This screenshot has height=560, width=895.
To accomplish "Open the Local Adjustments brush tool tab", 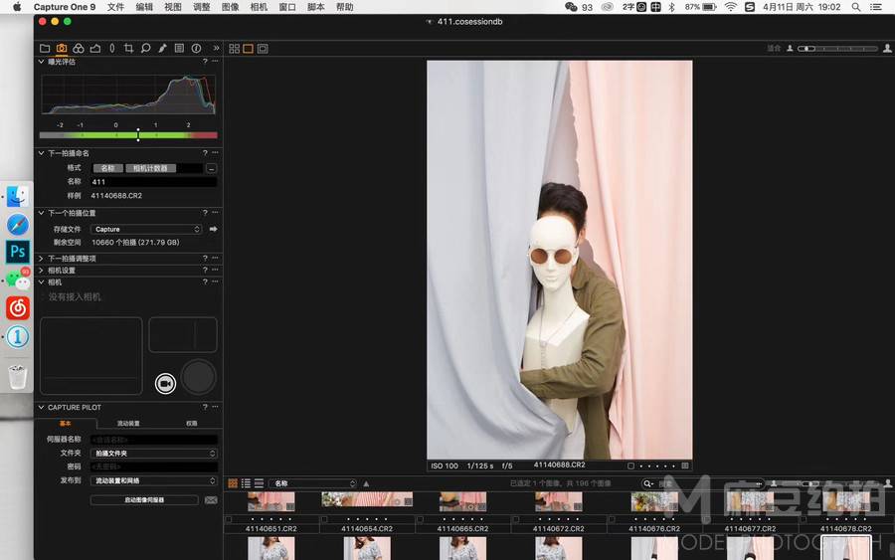I will pos(163,49).
